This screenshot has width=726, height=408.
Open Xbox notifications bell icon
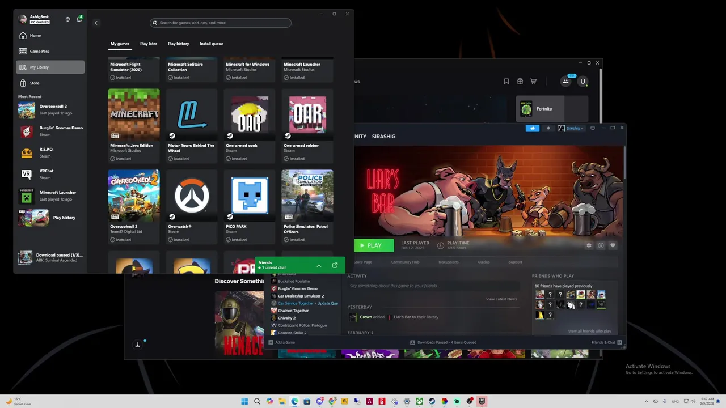pos(79,19)
